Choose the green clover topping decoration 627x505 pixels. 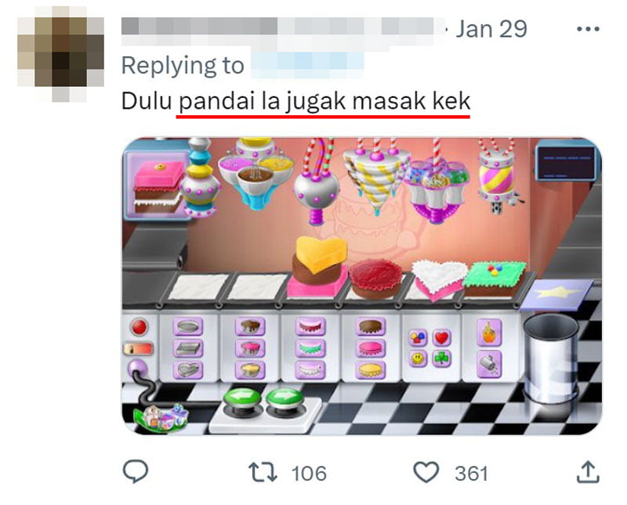click(x=441, y=359)
